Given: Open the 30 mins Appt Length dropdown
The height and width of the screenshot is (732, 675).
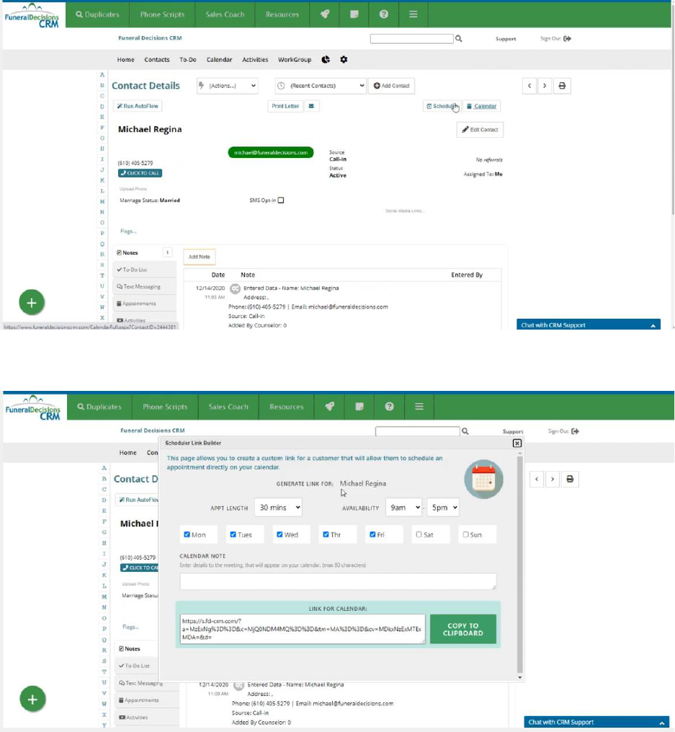Looking at the screenshot, I should coord(278,507).
